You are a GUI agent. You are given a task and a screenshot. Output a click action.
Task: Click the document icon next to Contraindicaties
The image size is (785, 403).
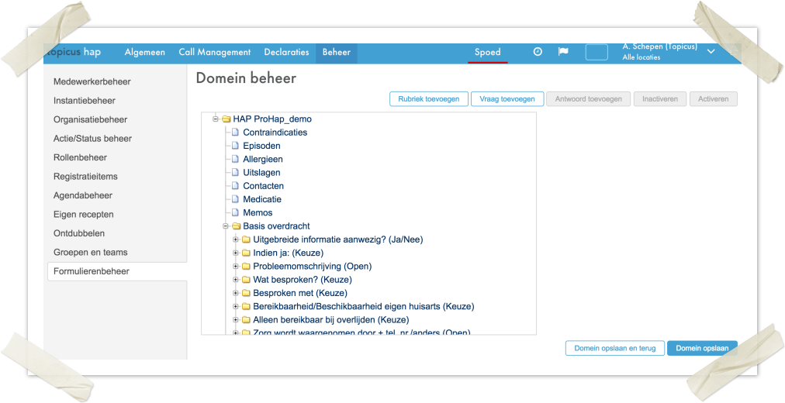(x=237, y=133)
